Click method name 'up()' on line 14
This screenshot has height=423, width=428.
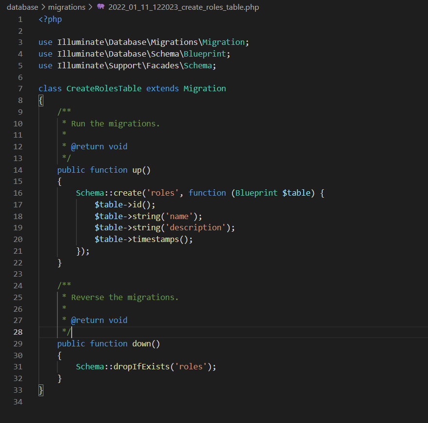141,170
